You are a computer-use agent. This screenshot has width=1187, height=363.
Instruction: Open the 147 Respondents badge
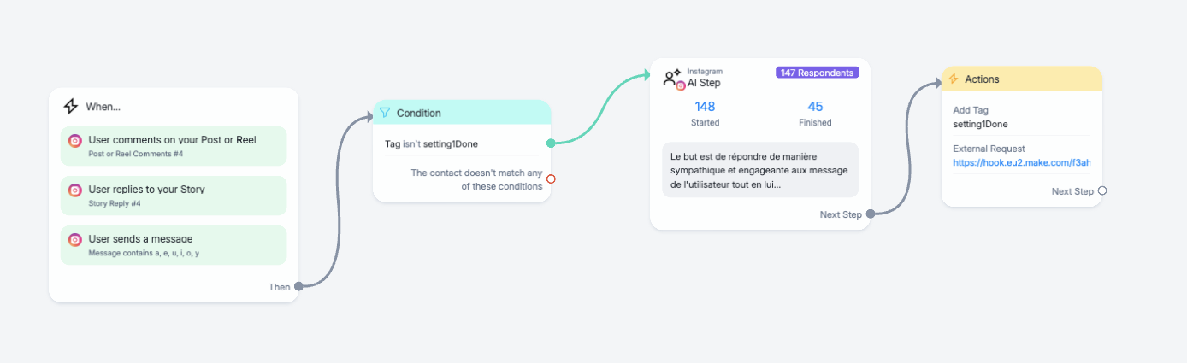(x=817, y=73)
